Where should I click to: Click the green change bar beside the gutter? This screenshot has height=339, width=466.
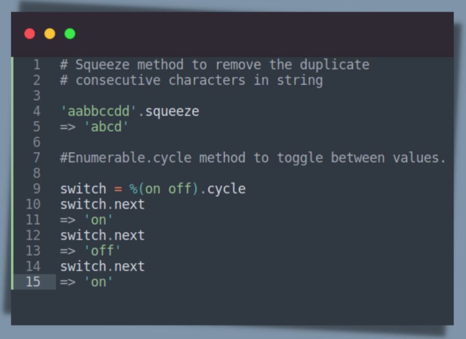tap(12, 173)
